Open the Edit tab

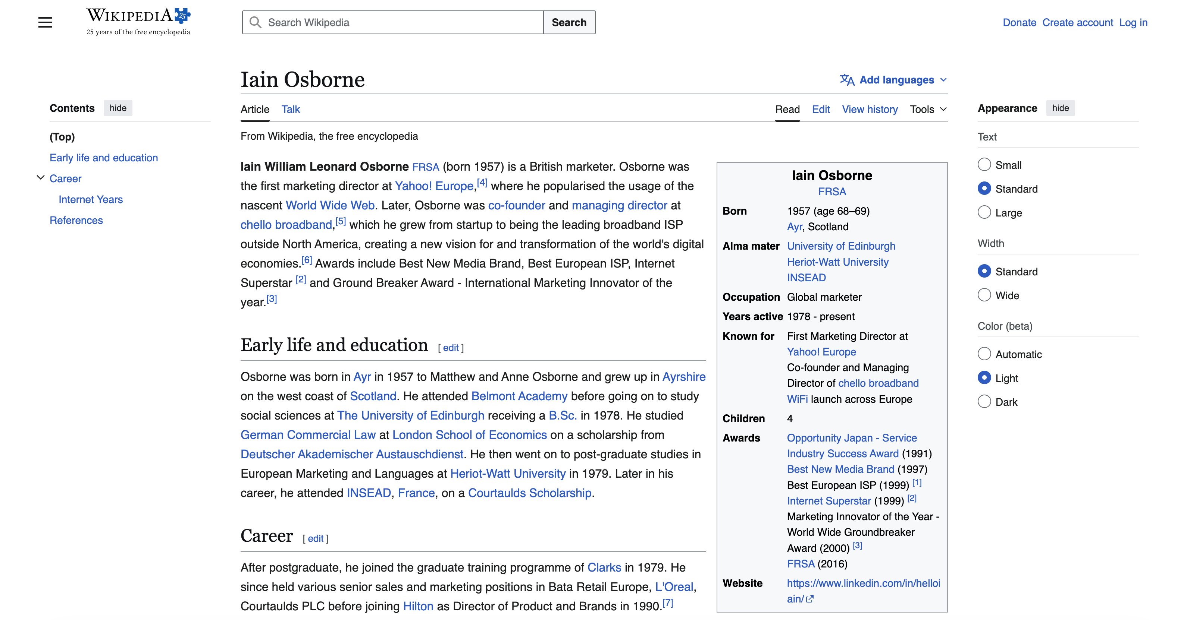(x=821, y=109)
